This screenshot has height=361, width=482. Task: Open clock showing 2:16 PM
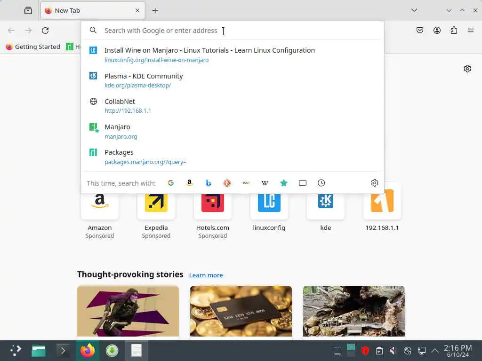[x=458, y=351]
